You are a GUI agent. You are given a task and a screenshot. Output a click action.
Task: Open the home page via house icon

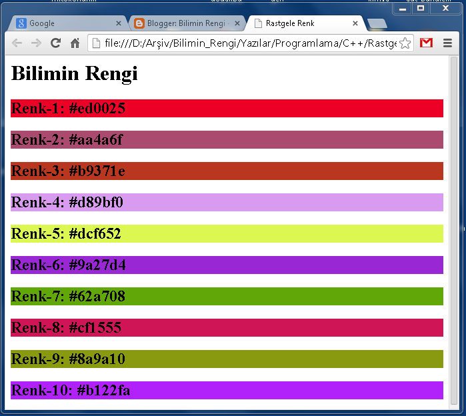(x=75, y=43)
